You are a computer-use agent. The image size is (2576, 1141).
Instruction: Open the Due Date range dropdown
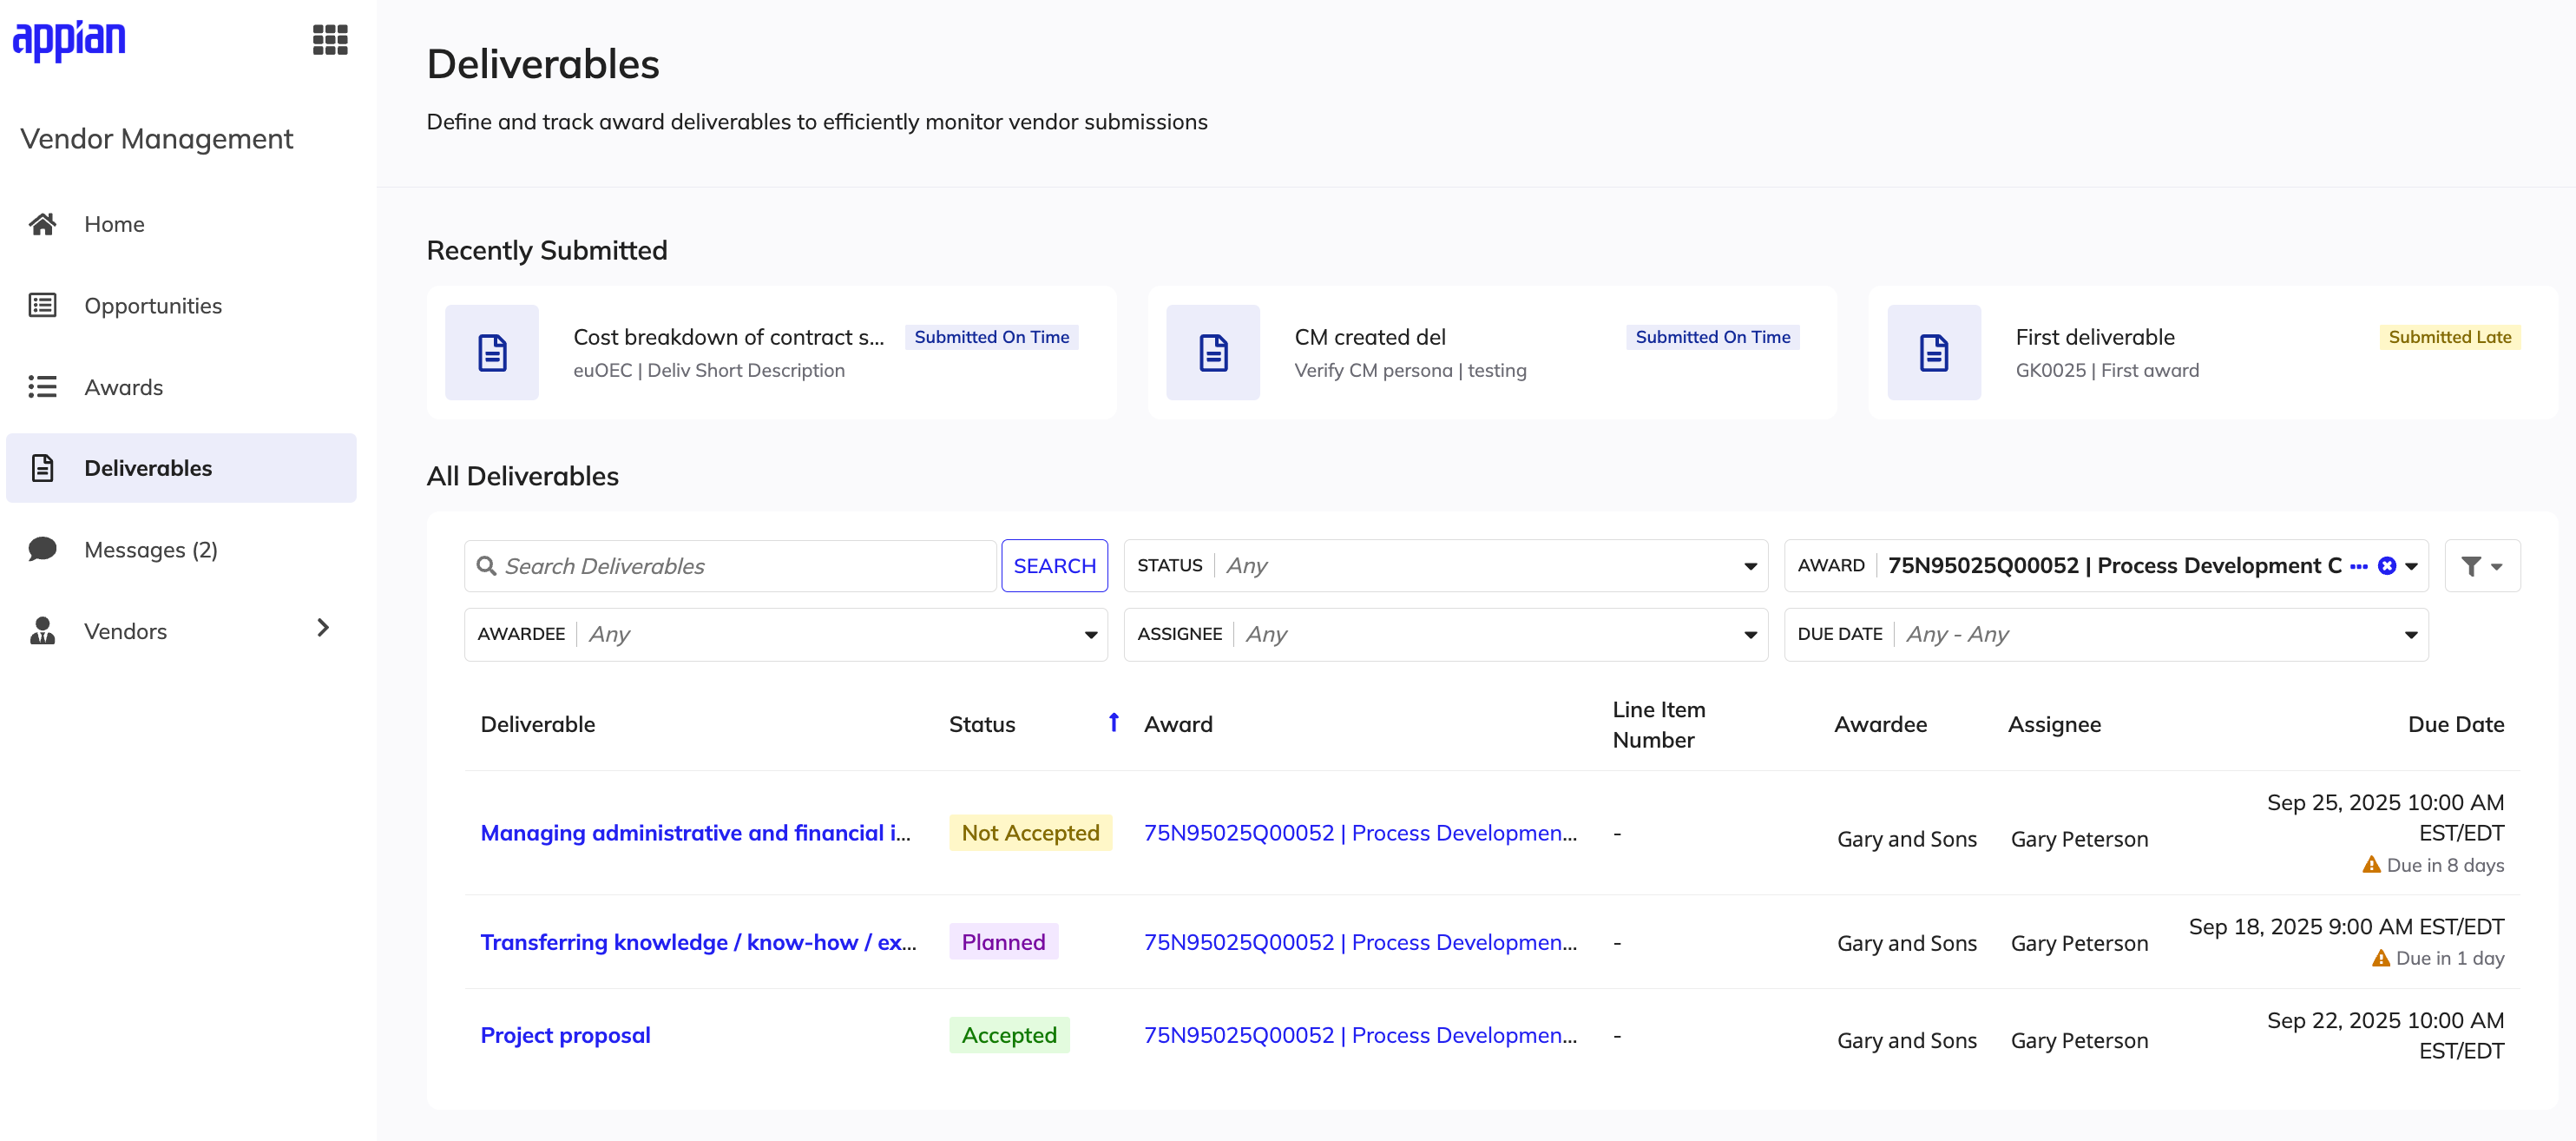pyautogui.click(x=2106, y=635)
